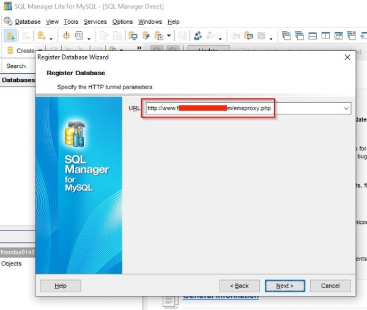Open dropdown arrow beside grant manager icon
The height and width of the screenshot is (310, 367).
coord(220,39)
